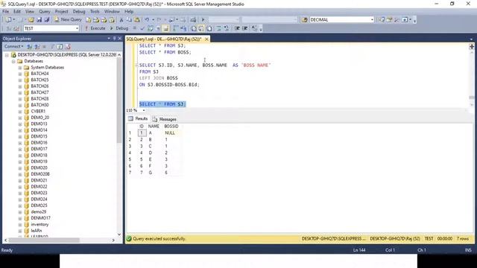Click Display Estimated Execution Plan icon
The image size is (477, 268).
click(x=151, y=28)
